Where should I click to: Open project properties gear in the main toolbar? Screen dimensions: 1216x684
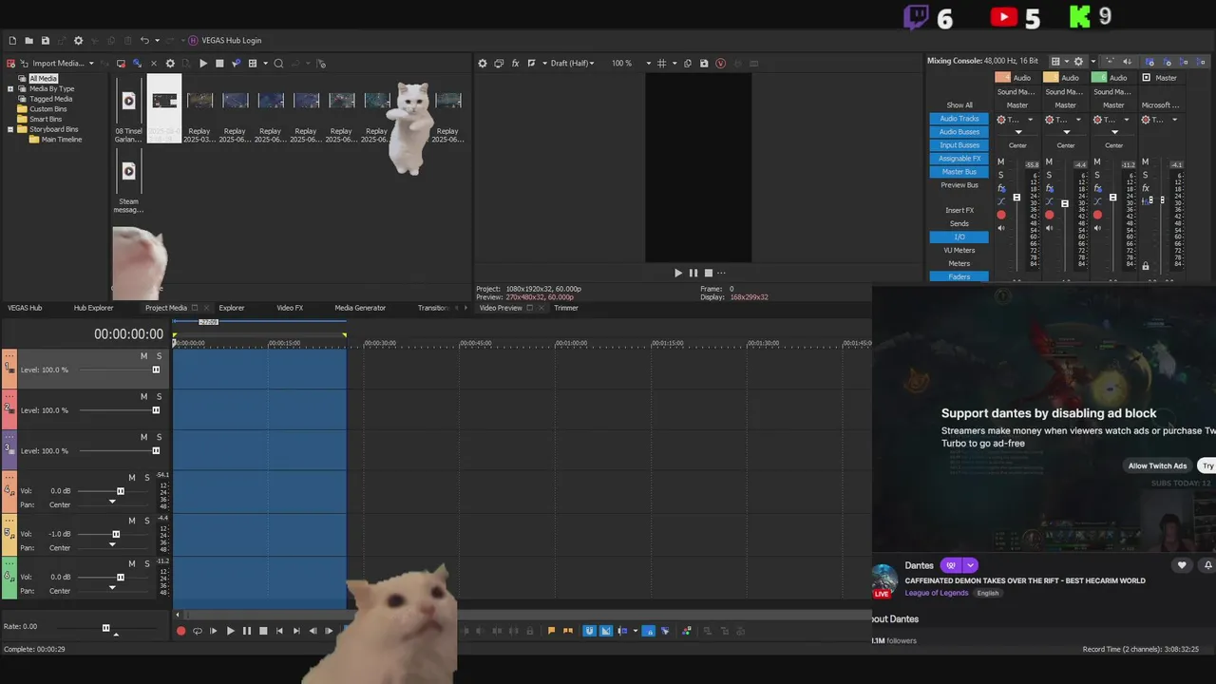click(78, 41)
